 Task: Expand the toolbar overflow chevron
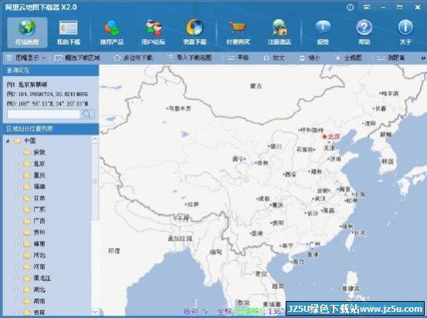tap(423, 58)
